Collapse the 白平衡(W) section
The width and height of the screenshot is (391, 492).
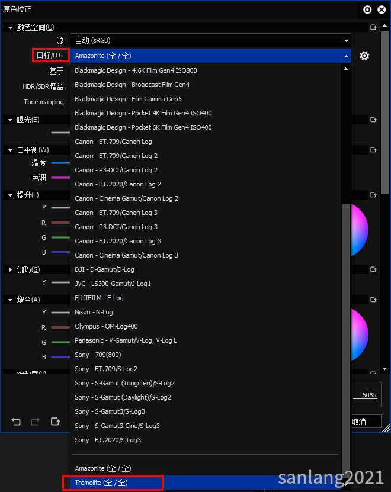point(10,150)
